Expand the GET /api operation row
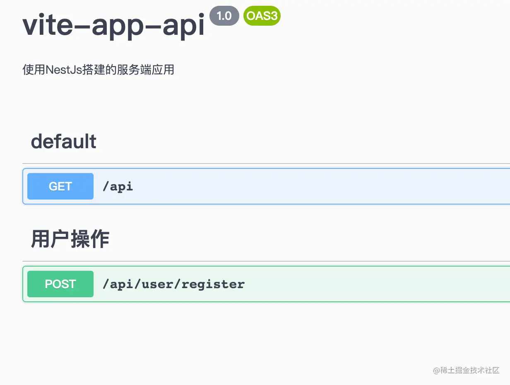The image size is (510, 385). coord(266,186)
